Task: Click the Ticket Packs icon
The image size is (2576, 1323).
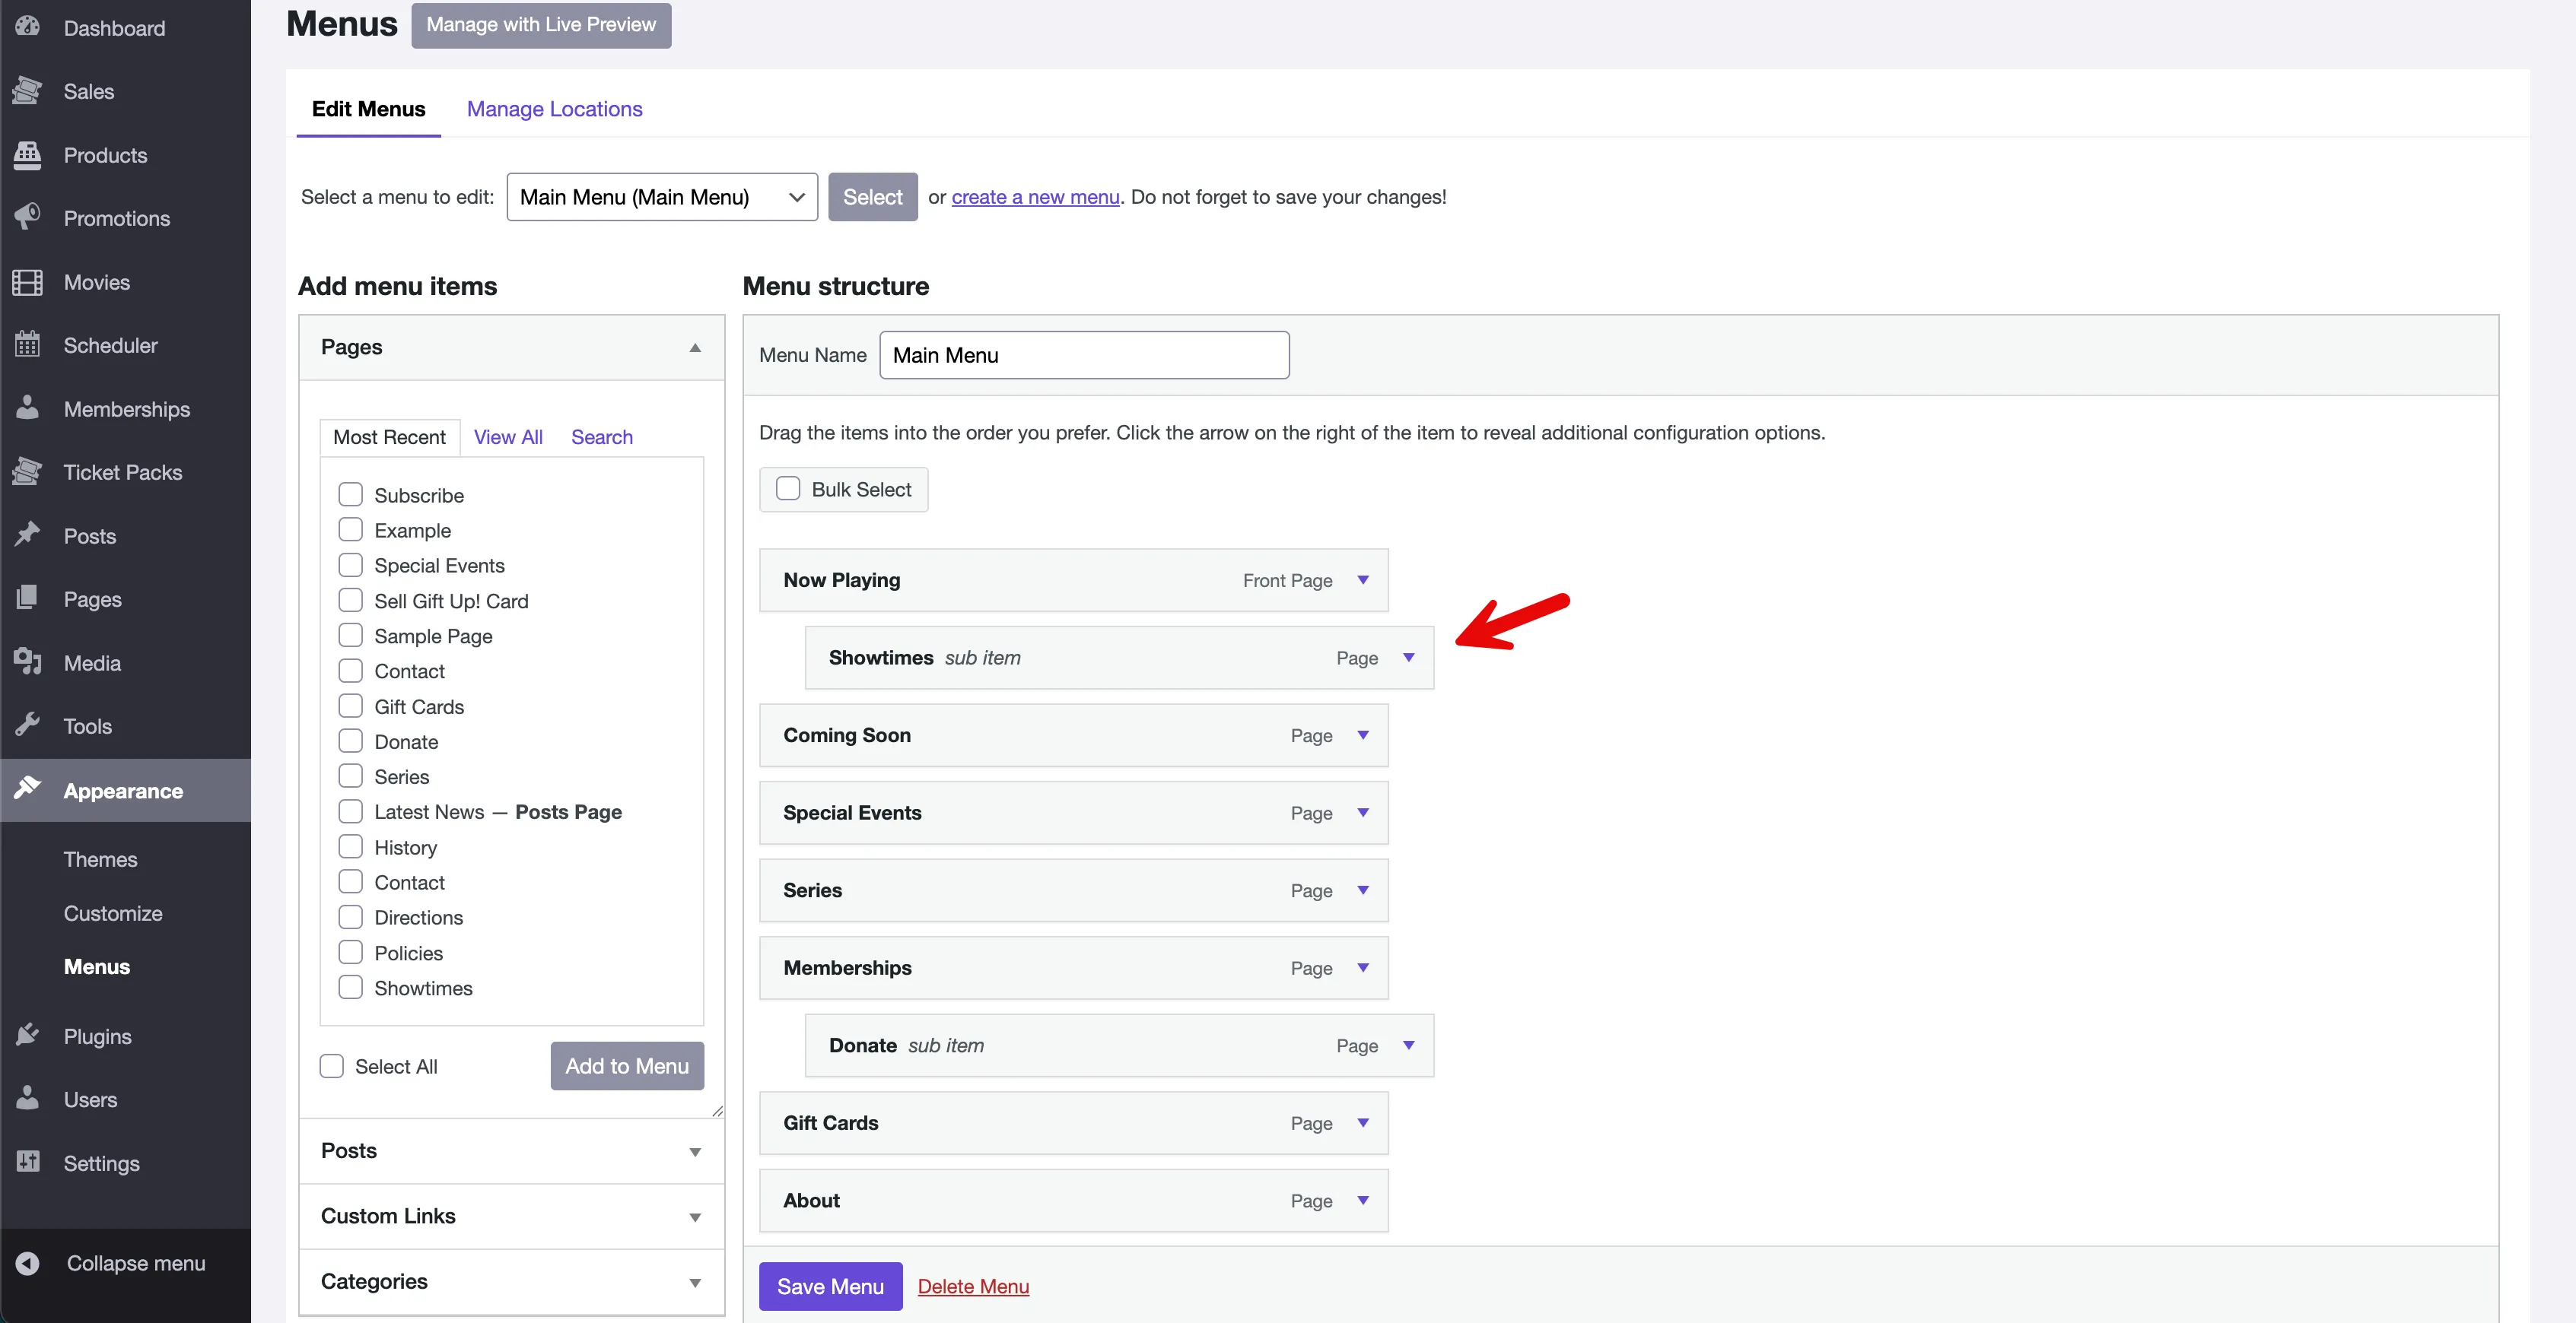Action: tap(27, 471)
